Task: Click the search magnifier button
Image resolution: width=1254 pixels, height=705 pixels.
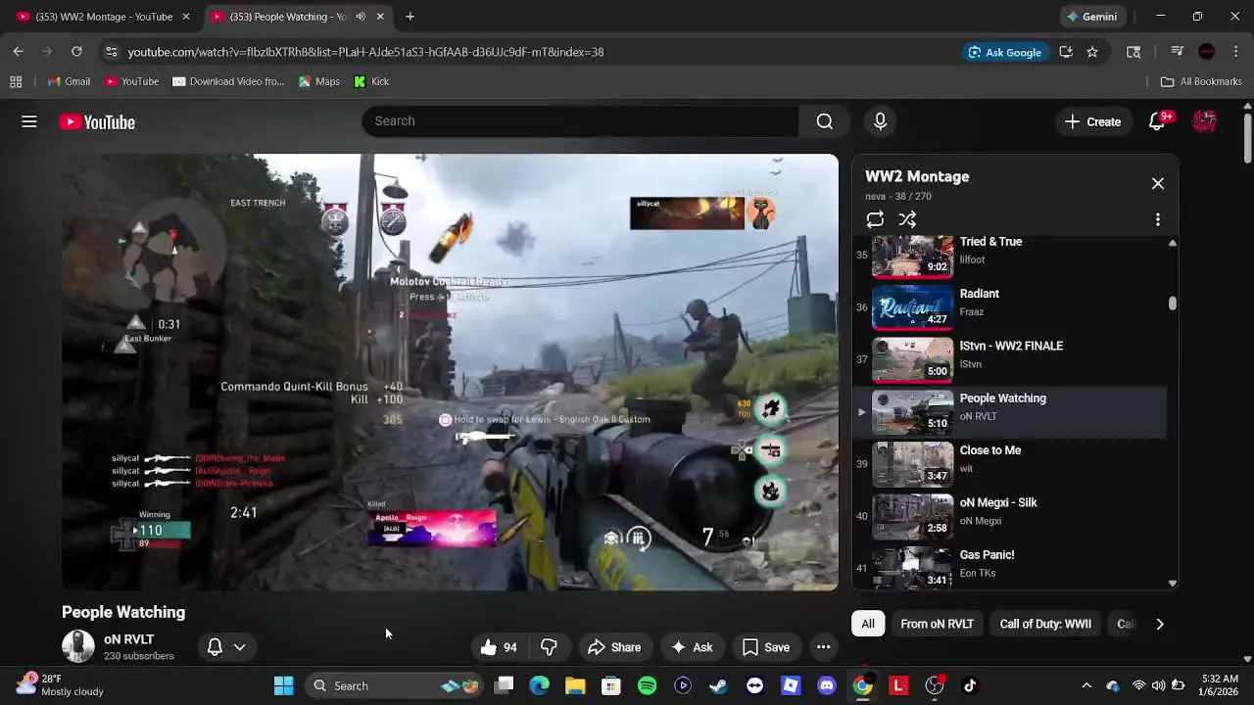Action: [825, 121]
